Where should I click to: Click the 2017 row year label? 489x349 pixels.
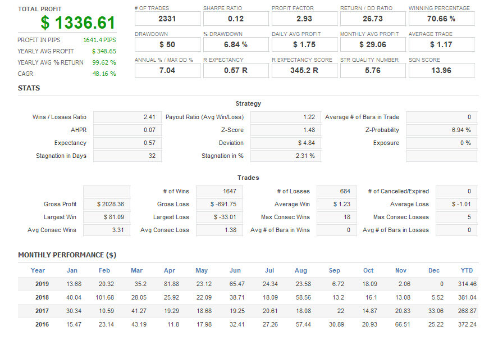point(42,311)
